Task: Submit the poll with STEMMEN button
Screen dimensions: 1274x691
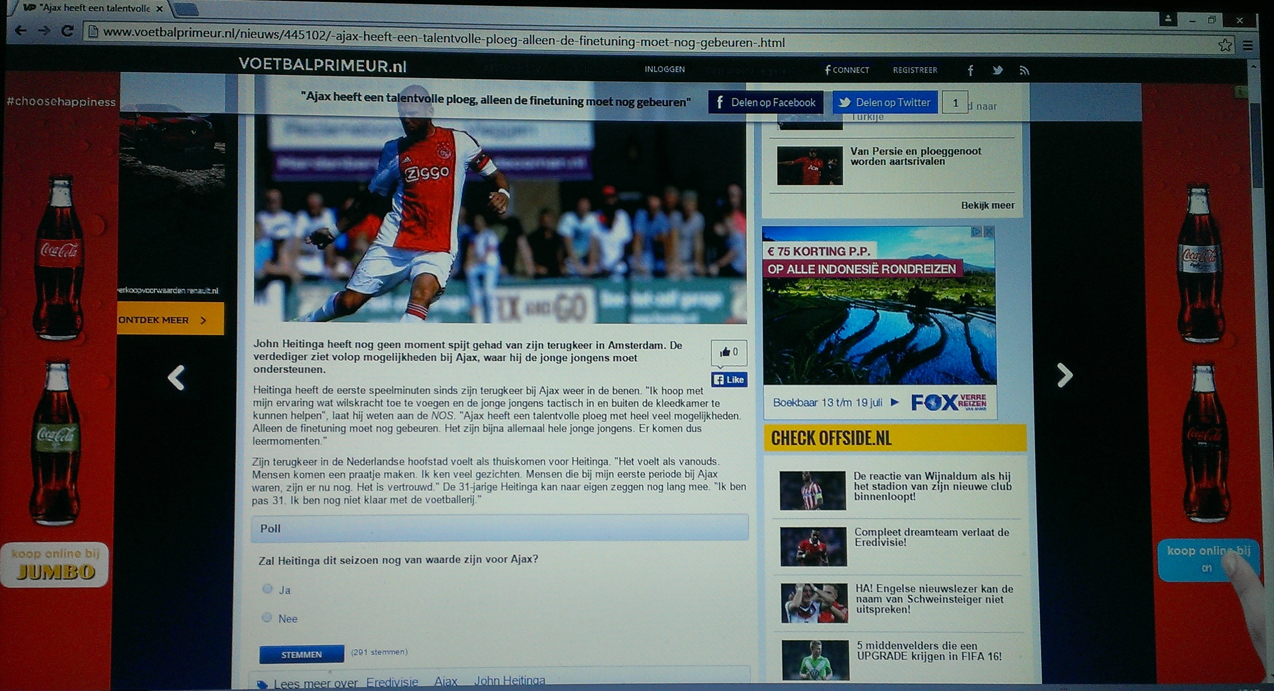Action: coord(301,654)
